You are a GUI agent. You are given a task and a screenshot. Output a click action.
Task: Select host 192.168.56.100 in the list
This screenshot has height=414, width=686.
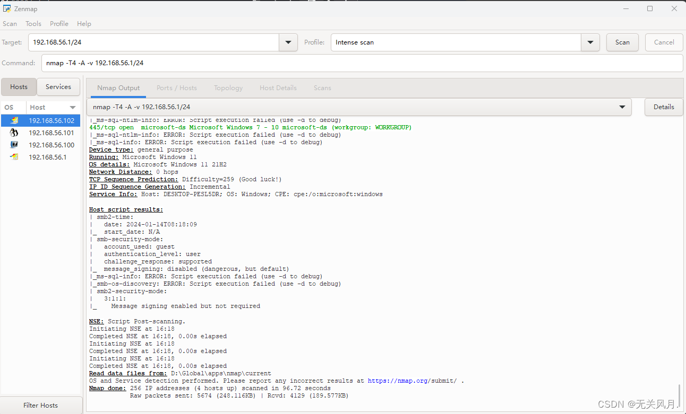point(40,145)
